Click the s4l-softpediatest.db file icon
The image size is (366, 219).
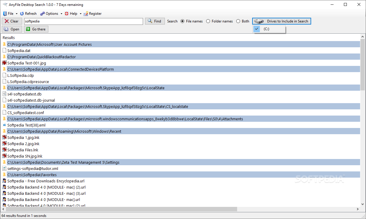(4, 94)
